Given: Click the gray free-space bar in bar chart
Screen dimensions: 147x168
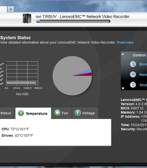Looking at the screenshot, I should coord(21,83).
